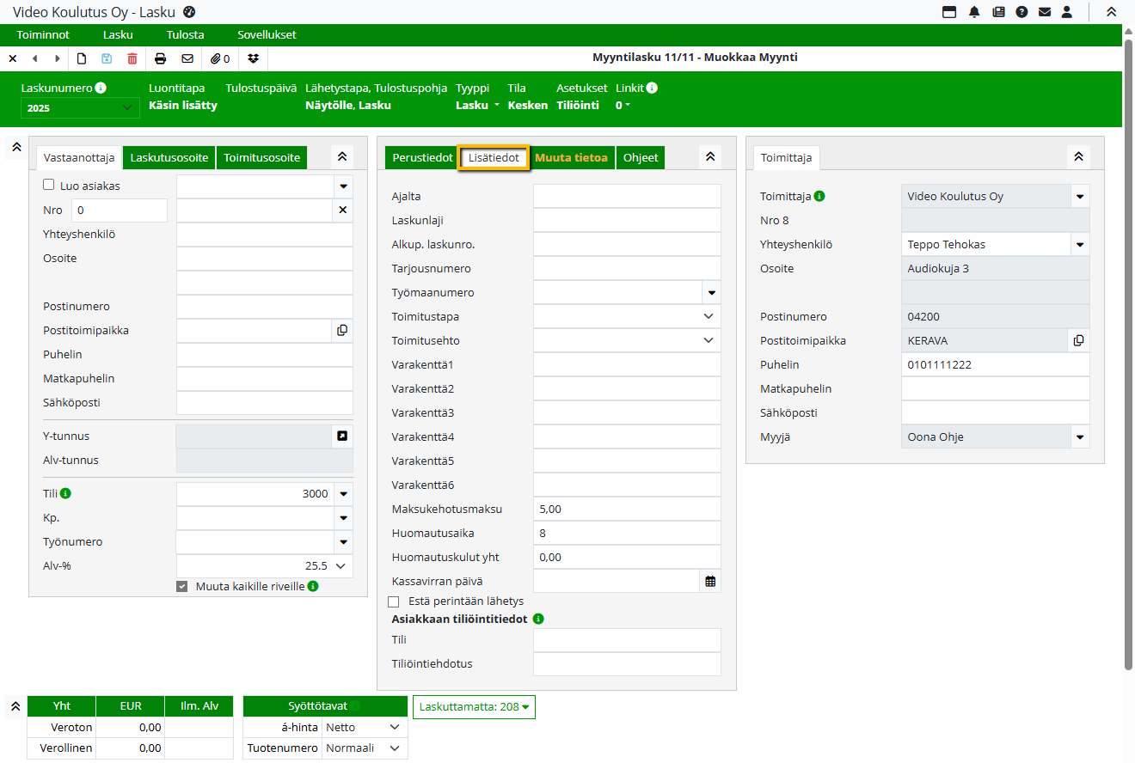
Task: Click the printer icon in toolbar
Action: click(160, 58)
